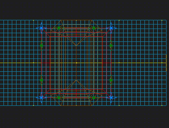The image size is (169, 128).
Task: Click the yellow vertex at grid's bottom-right corner
Action: pos(162,105)
